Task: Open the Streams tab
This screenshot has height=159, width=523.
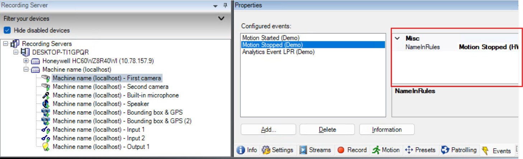Action: click(x=315, y=150)
